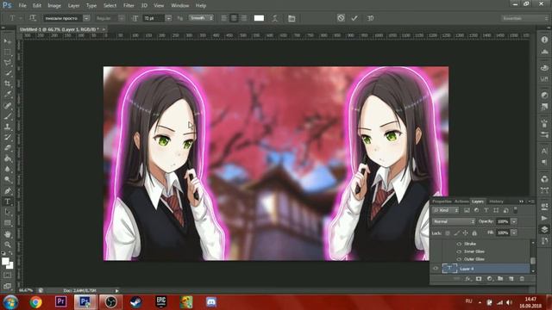552x310 pixels.
Task: Toggle lock image pixels
Action: (x=456, y=232)
